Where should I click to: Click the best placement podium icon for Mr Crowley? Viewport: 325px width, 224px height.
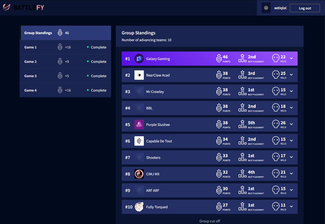tap(242, 91)
